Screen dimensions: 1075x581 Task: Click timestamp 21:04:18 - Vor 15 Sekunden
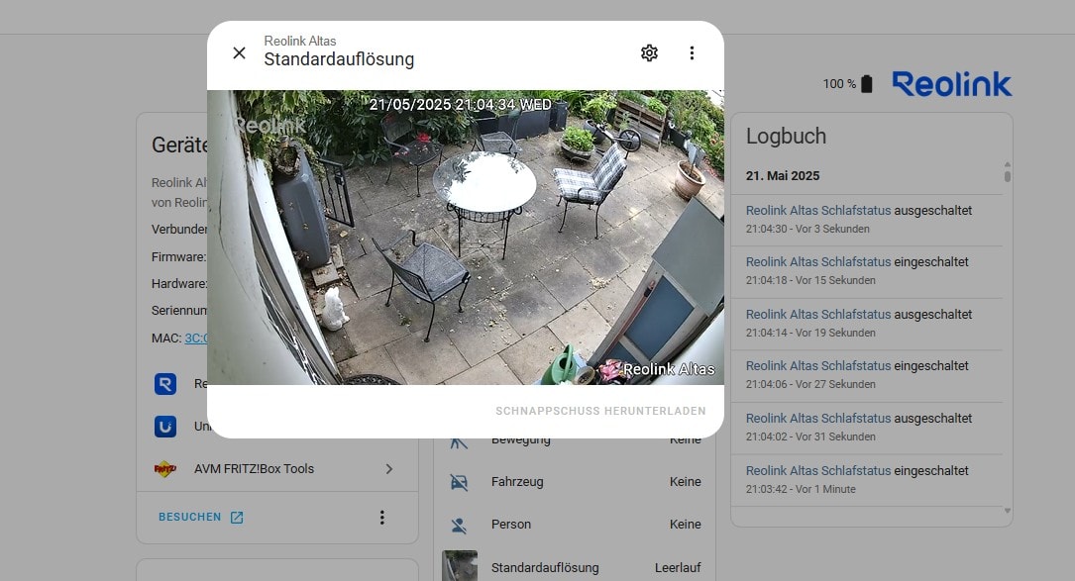coord(810,280)
